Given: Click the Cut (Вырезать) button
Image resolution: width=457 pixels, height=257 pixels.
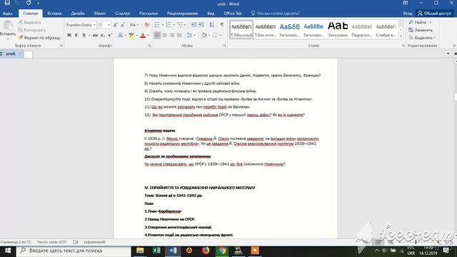Looking at the screenshot, I should 29,22.
